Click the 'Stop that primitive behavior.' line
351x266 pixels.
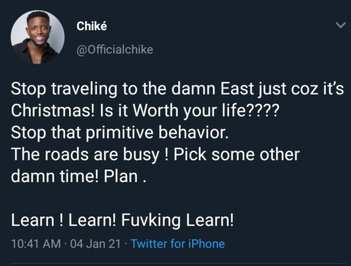point(120,133)
